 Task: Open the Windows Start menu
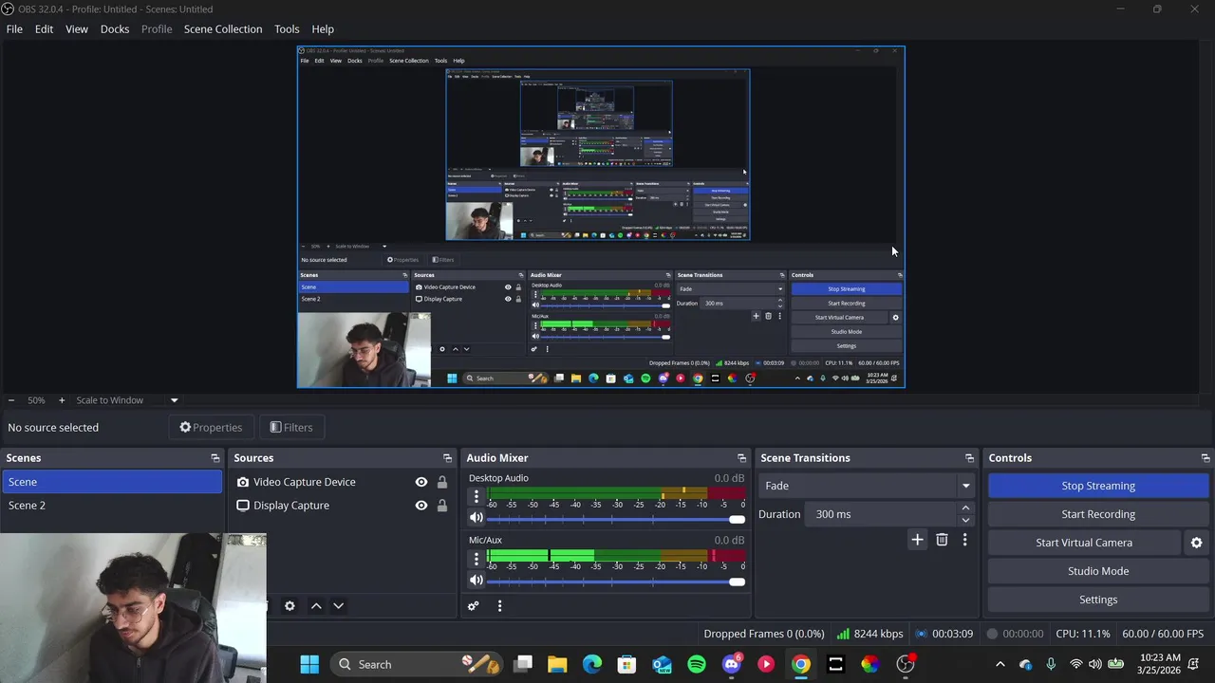pyautogui.click(x=309, y=664)
